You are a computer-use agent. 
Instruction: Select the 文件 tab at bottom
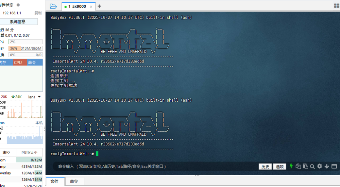pos(54,181)
